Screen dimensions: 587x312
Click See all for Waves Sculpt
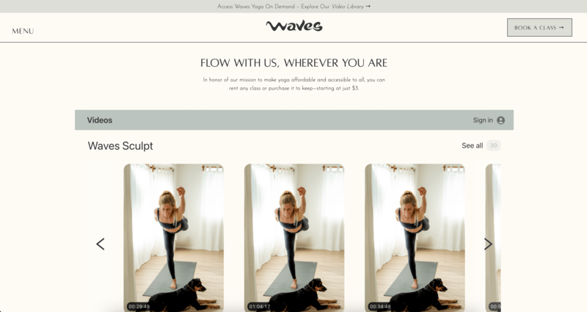tap(472, 145)
